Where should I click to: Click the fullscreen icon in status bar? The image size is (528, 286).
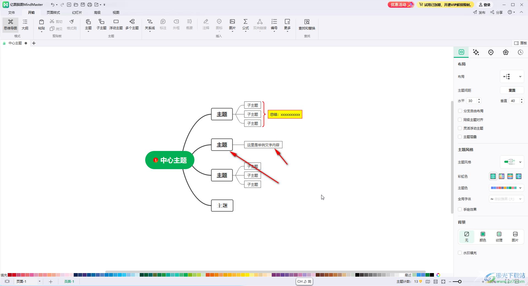[443, 282]
